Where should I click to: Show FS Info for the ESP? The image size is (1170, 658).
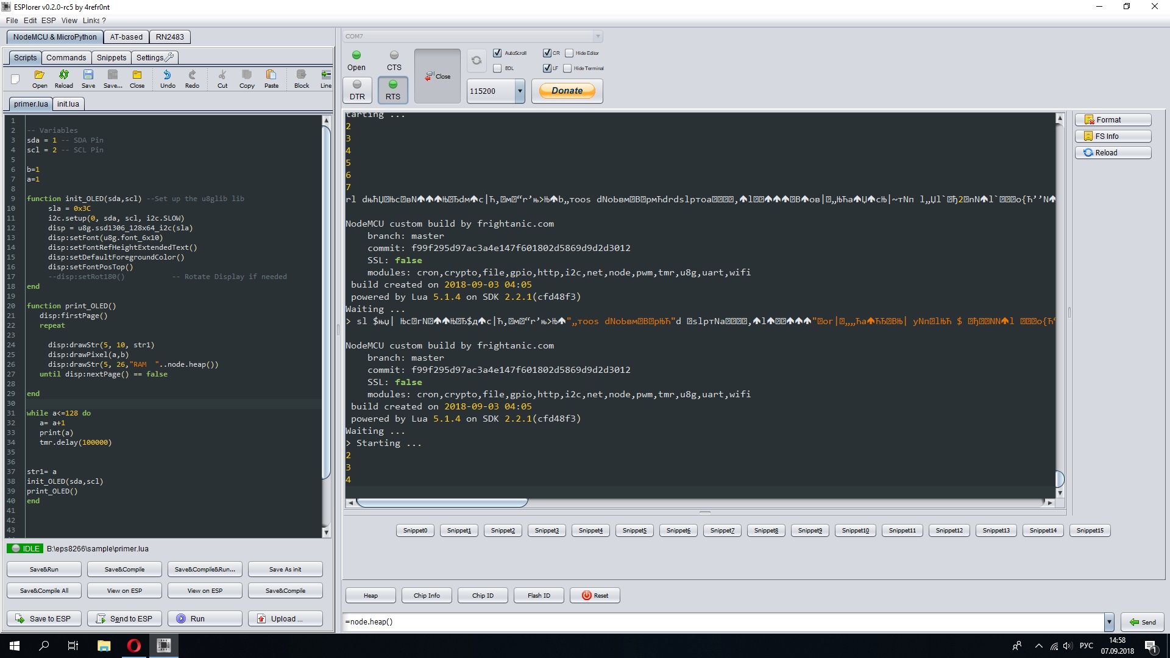tap(1113, 136)
